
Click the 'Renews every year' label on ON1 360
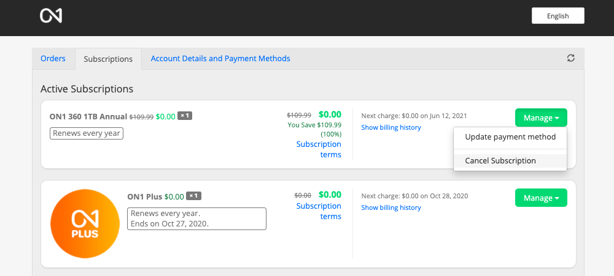[x=87, y=133]
